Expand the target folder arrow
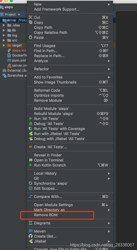 (x=4, y=45)
